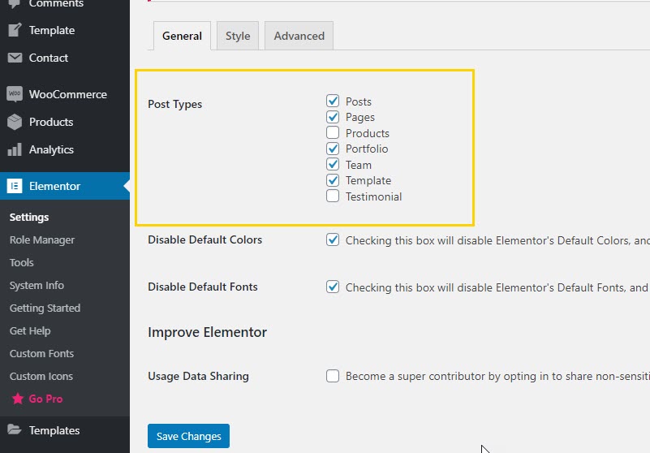Open the Get Help submenu link

[x=30, y=330]
